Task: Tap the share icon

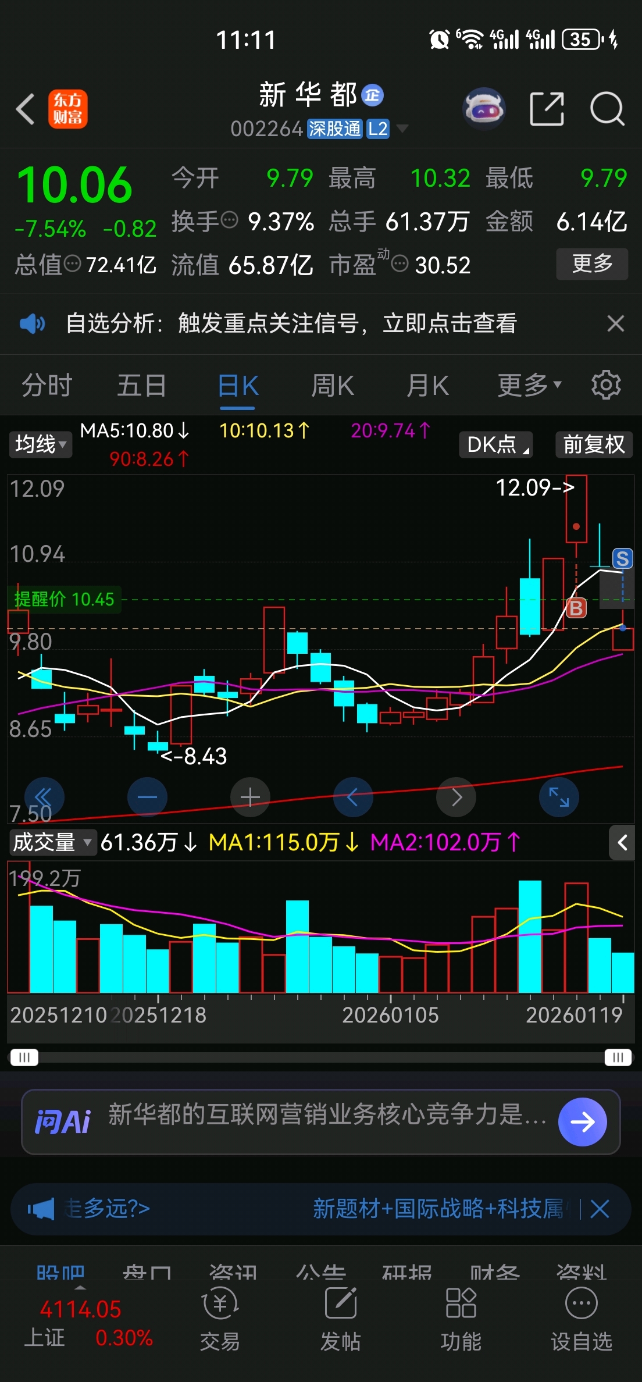Action: (547, 109)
